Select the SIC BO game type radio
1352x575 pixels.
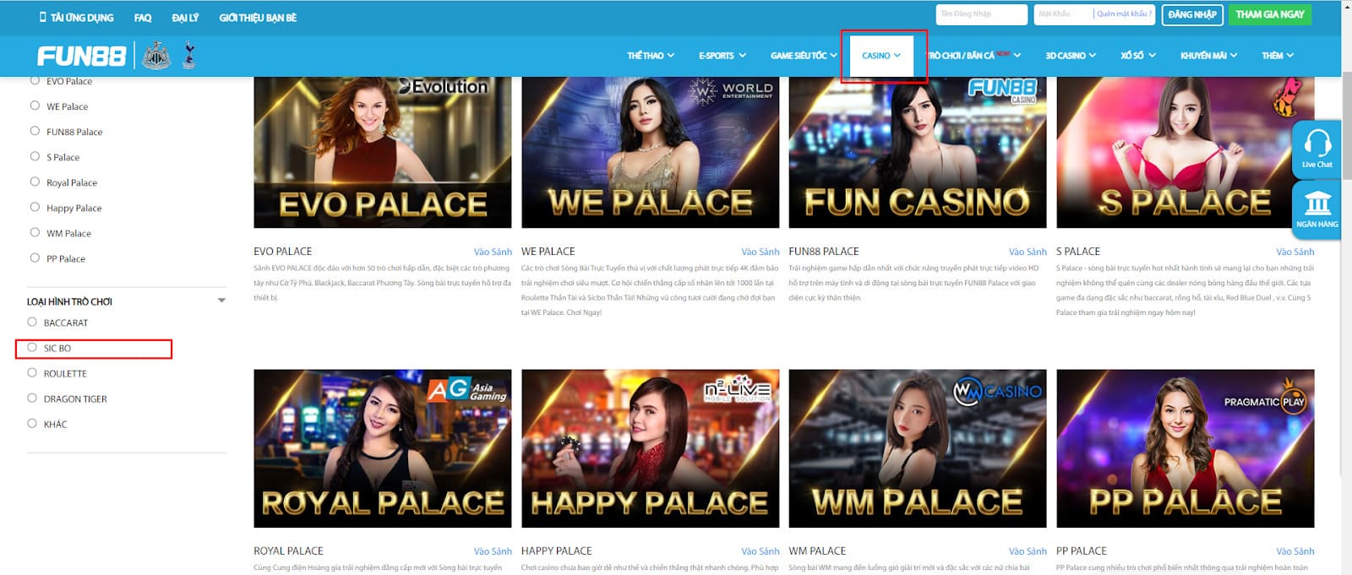point(32,347)
